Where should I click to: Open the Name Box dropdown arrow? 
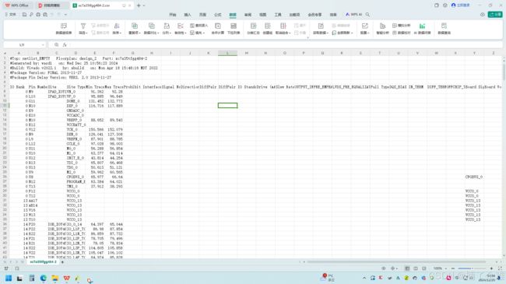pyautogui.click(x=43, y=45)
